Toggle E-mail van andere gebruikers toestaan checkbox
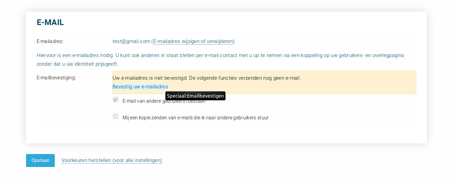 (116, 100)
